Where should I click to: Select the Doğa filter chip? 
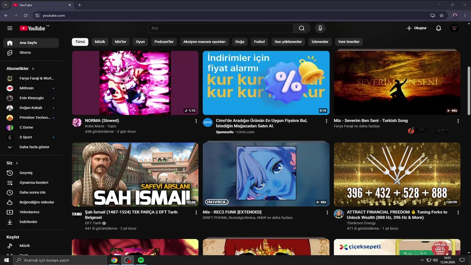pos(240,42)
